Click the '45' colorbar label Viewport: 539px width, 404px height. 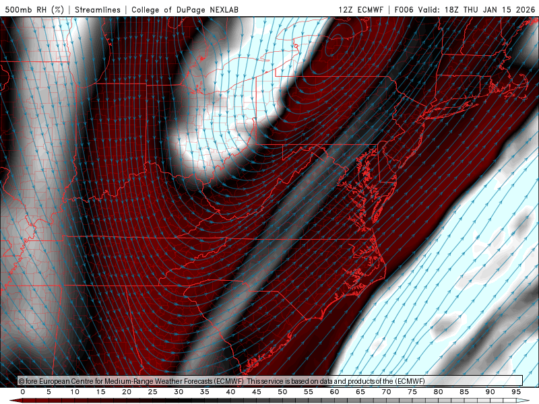pyautogui.click(x=257, y=392)
